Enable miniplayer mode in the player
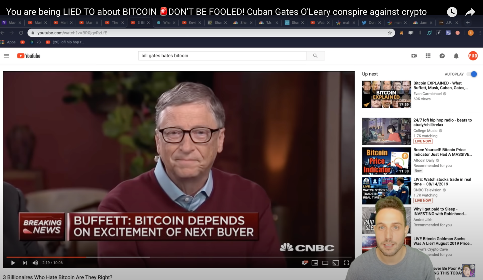 click(x=315, y=263)
